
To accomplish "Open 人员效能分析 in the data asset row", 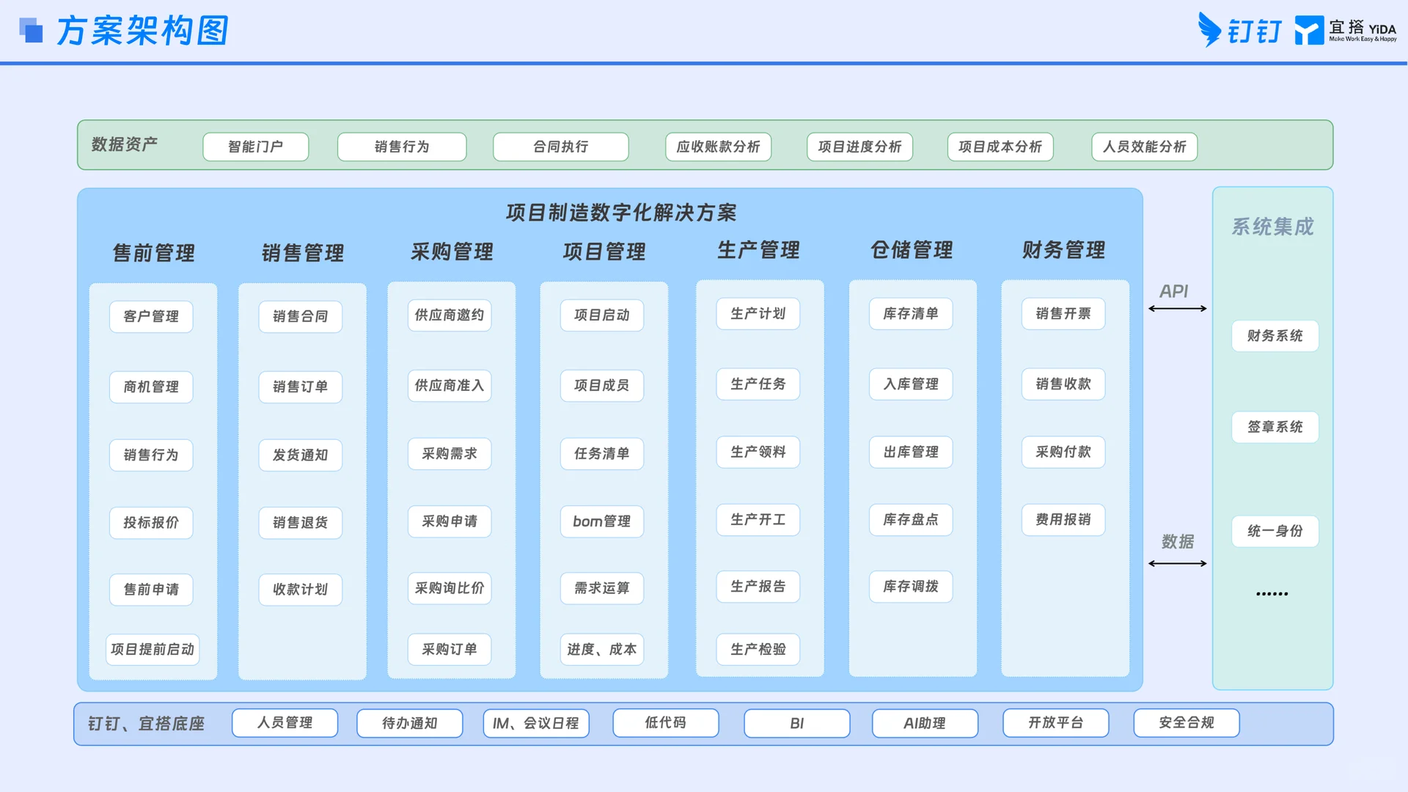I will pos(1144,146).
